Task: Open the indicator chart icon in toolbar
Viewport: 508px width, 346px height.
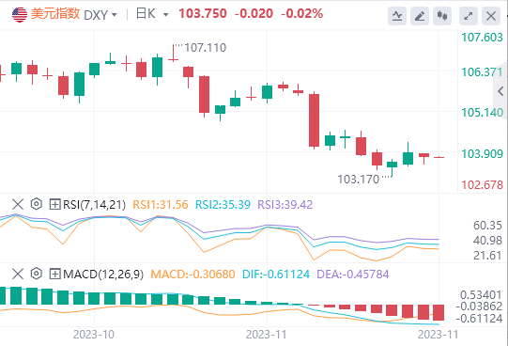Action: pyautogui.click(x=397, y=16)
